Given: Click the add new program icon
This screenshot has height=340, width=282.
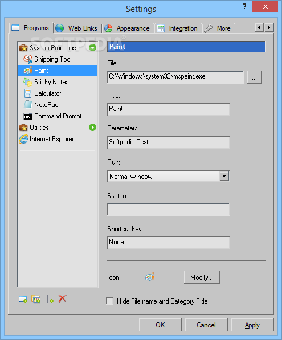Looking at the screenshot, I should 23,299.
